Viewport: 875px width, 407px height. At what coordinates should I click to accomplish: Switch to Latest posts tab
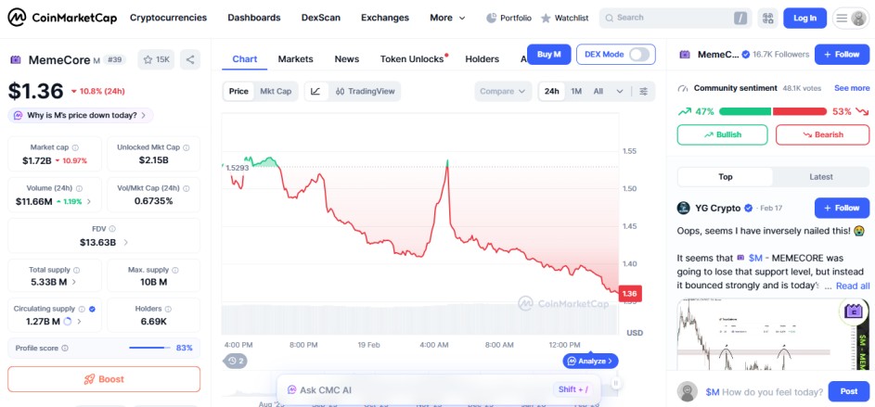point(821,177)
